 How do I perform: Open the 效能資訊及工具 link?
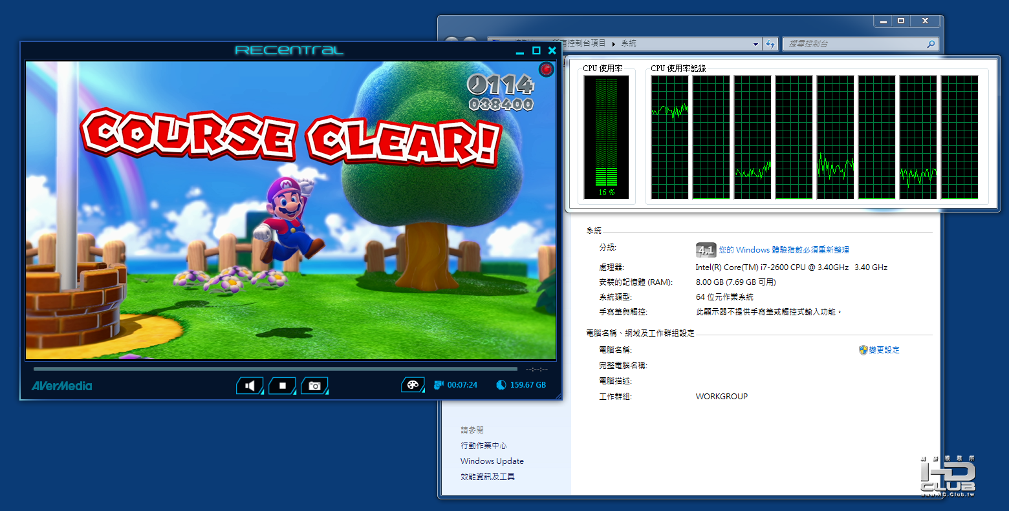[488, 477]
